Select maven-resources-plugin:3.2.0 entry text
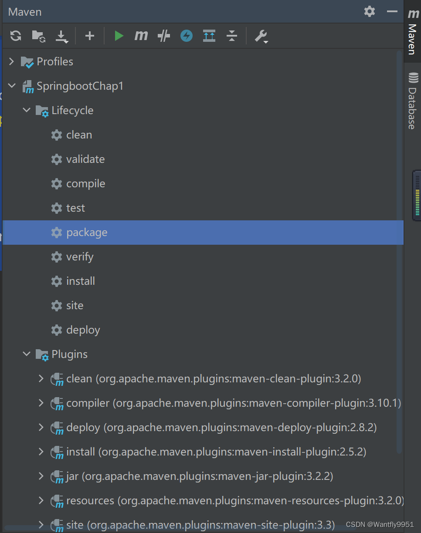The image size is (421, 533). tap(235, 501)
